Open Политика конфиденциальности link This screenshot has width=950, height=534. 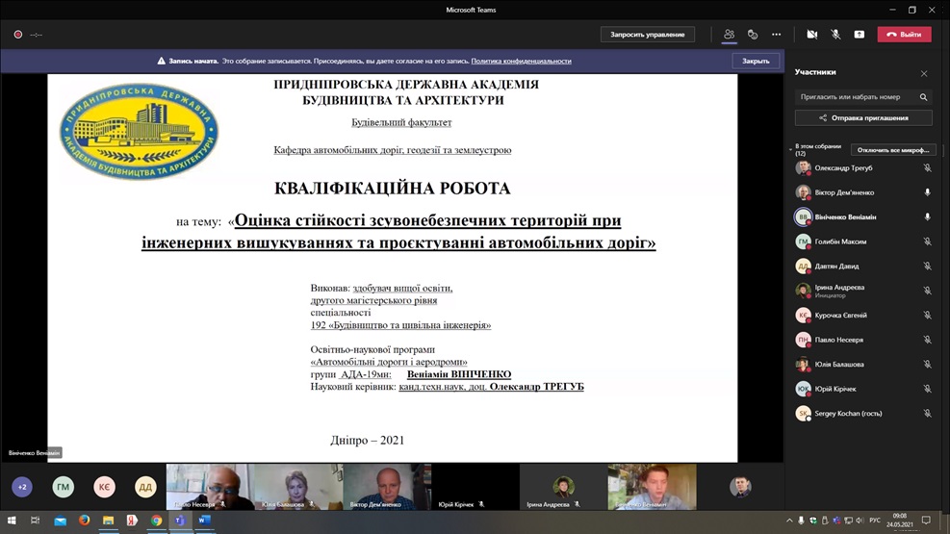point(521,62)
